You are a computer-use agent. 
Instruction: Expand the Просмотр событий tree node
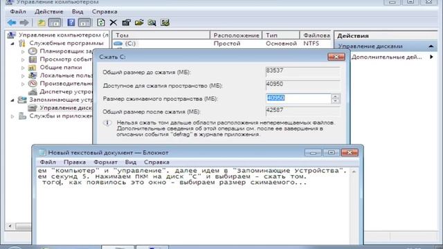[23, 59]
